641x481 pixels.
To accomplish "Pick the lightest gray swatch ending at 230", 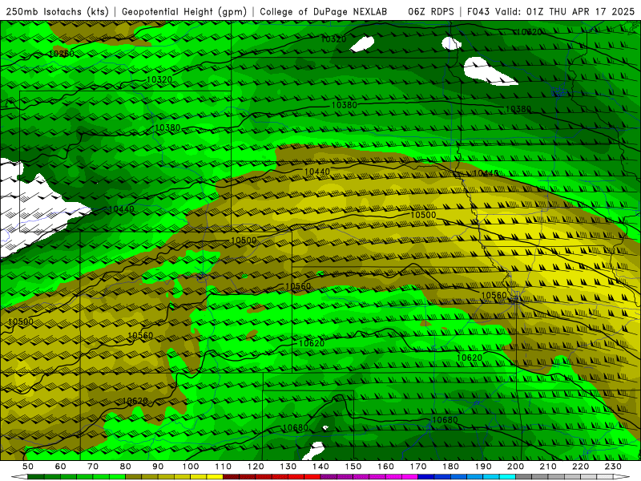I will pyautogui.click(x=605, y=477).
